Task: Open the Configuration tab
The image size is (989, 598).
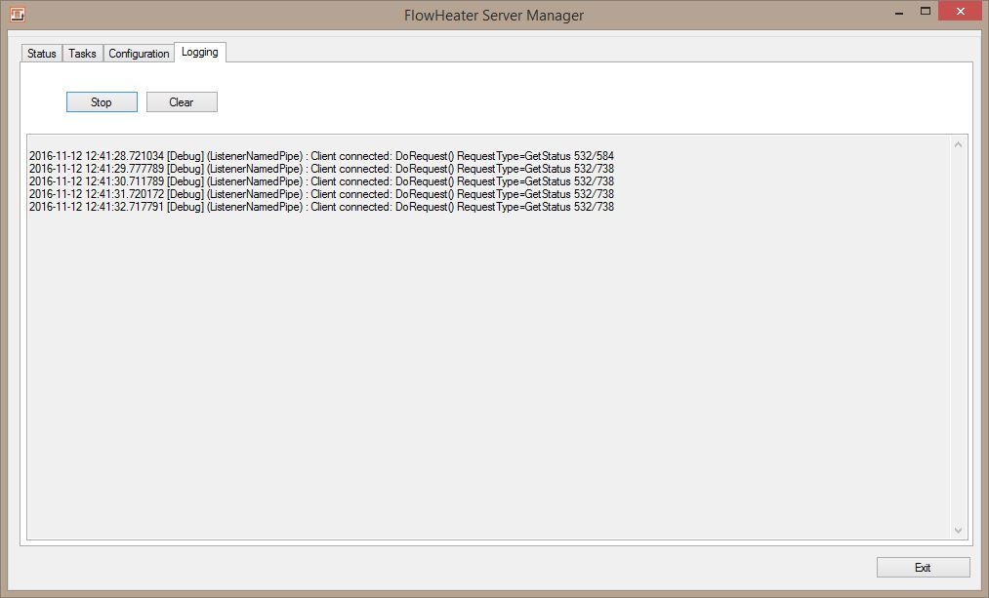Action: 138,53
